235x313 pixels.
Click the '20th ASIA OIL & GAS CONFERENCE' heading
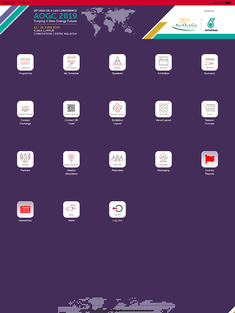(55, 11)
